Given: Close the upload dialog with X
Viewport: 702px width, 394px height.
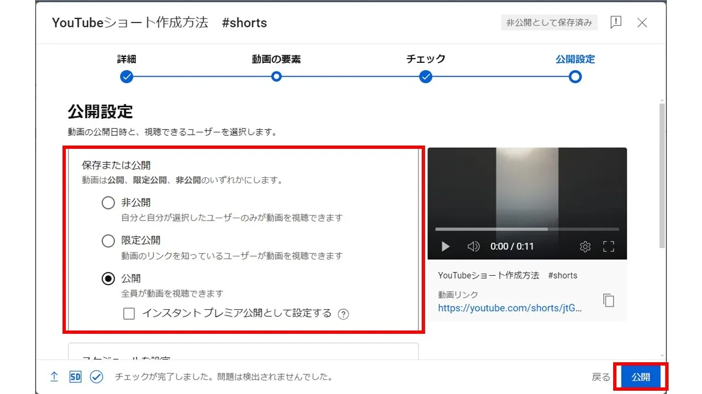Looking at the screenshot, I should (642, 22).
